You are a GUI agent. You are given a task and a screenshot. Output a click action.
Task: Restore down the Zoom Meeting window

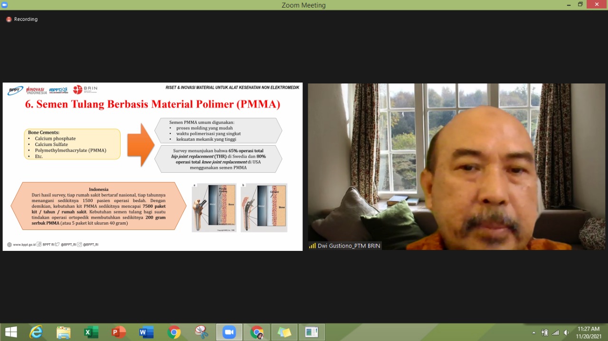tap(580, 4)
